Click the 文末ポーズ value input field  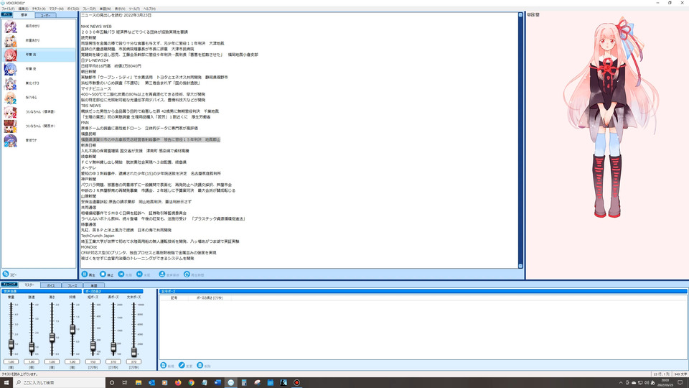[x=133, y=361]
